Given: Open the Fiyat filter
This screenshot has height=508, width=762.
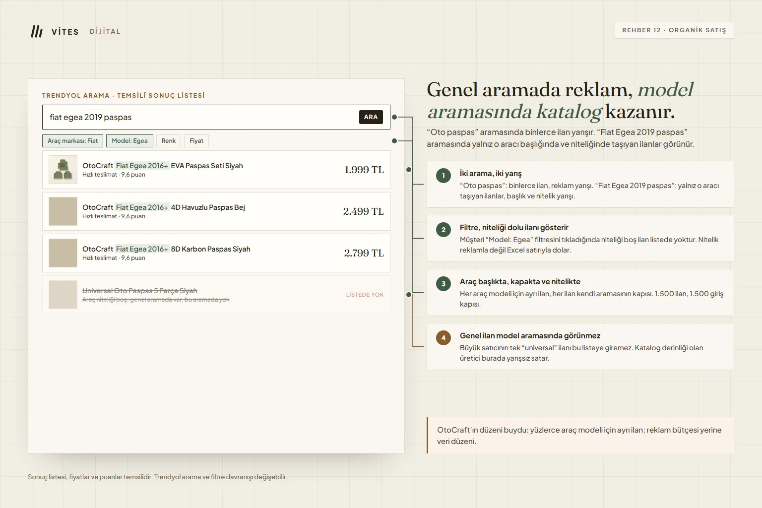Looking at the screenshot, I should pyautogui.click(x=196, y=141).
